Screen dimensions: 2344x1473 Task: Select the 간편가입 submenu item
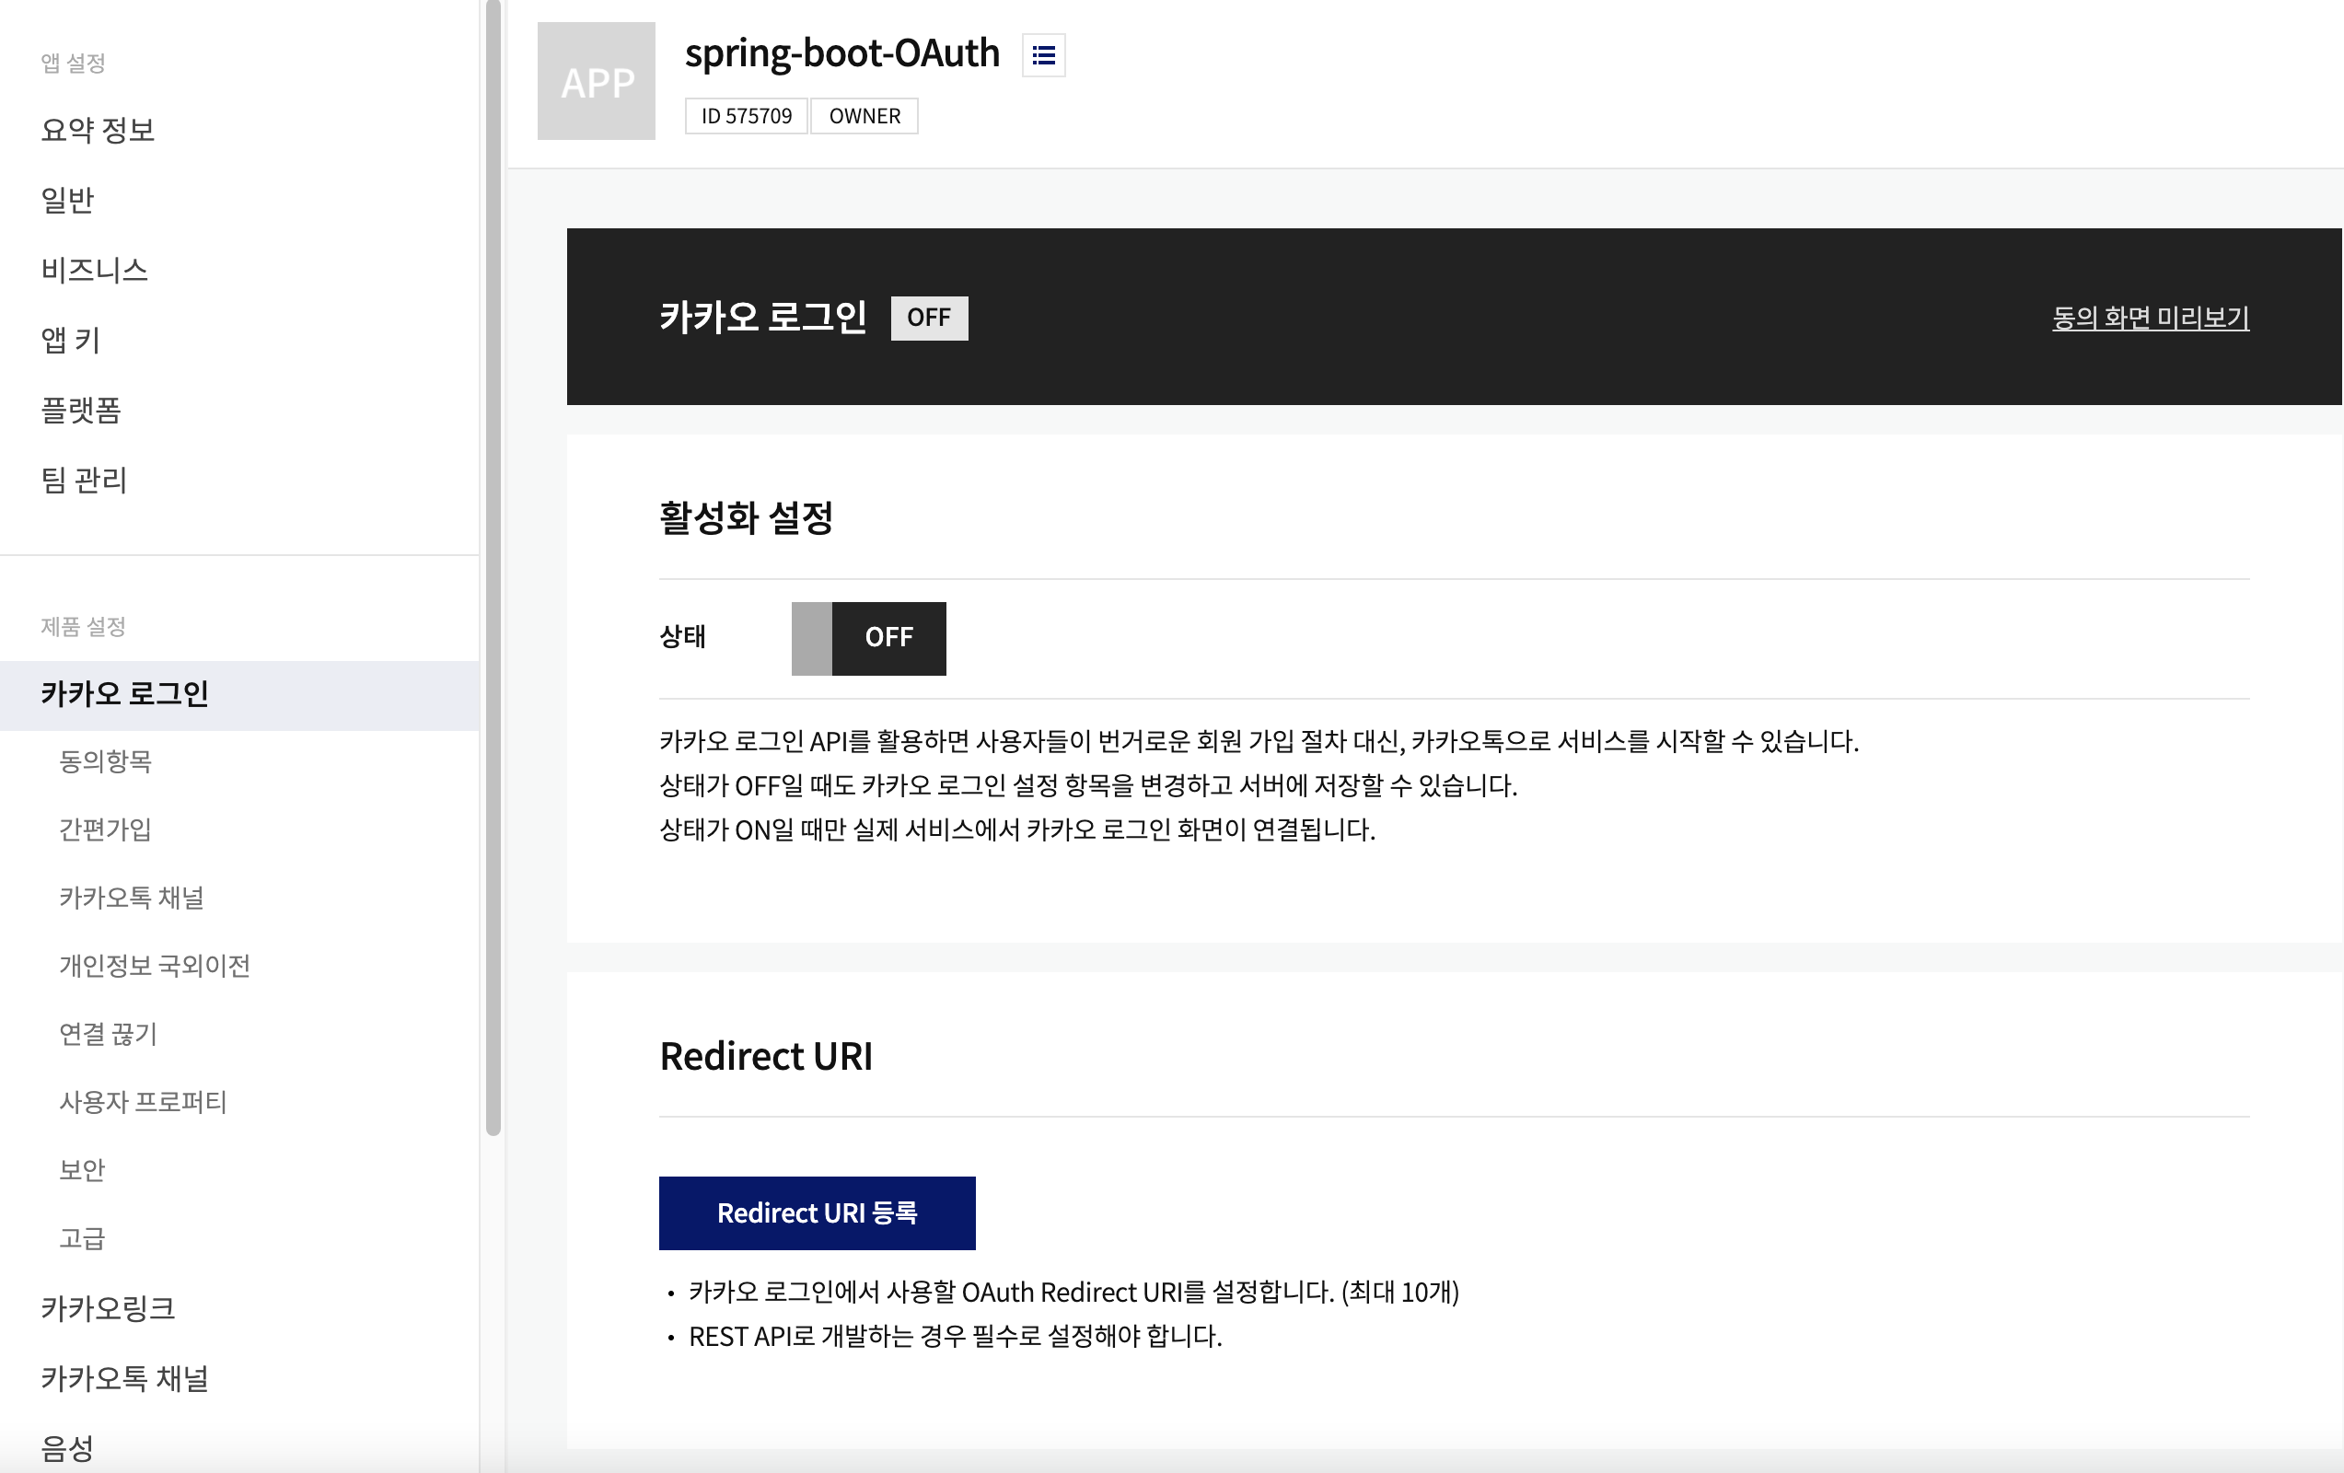(x=105, y=829)
